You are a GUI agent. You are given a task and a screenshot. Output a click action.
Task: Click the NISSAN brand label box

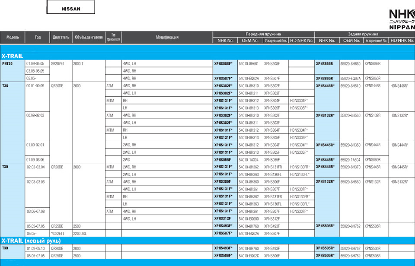tap(70, 7)
